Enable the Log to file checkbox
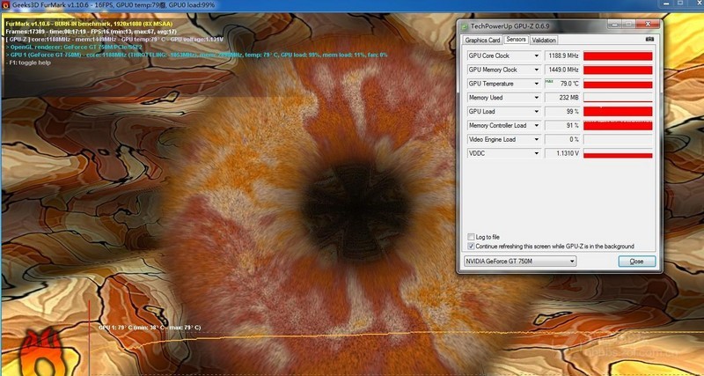The width and height of the screenshot is (704, 376). click(x=471, y=237)
